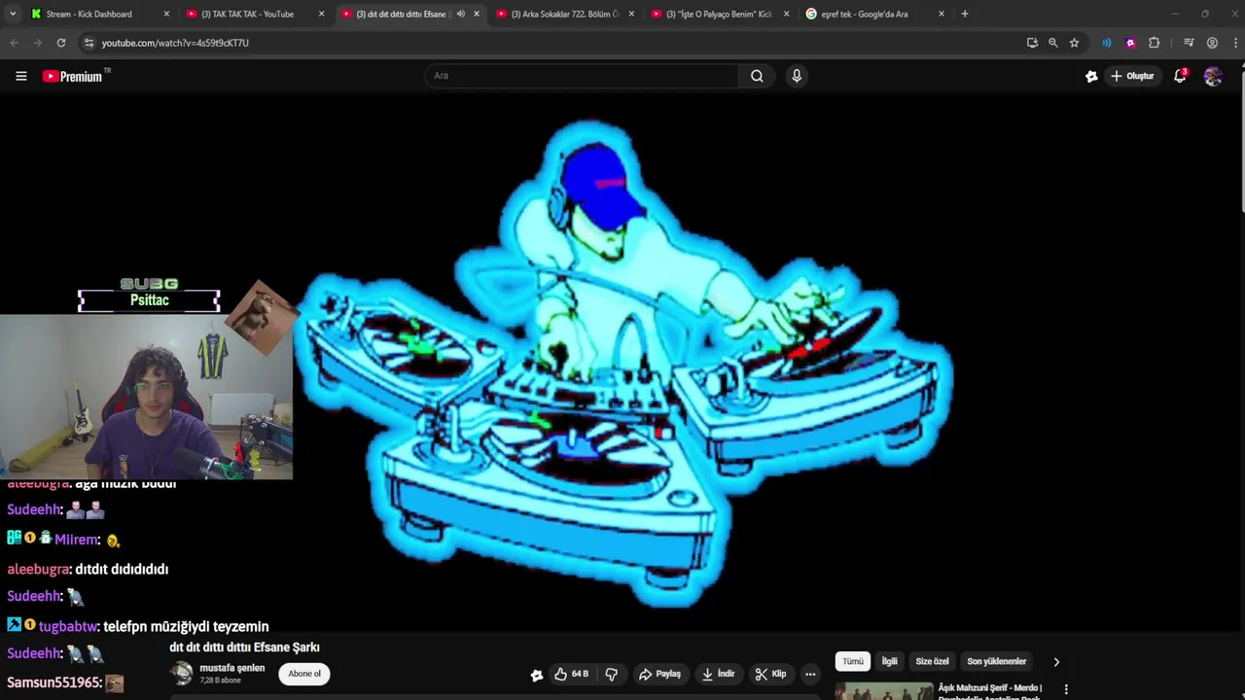Mute audio on the playing tab
This screenshot has width=1245, height=700.
point(461,14)
